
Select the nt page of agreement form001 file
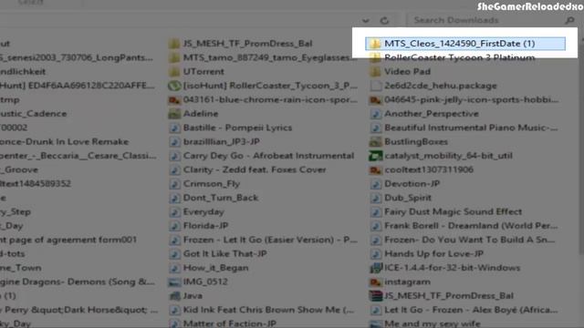tap(68, 240)
